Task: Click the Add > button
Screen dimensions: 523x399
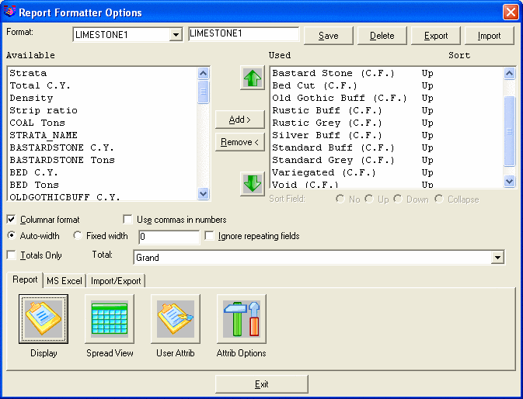Action: pyautogui.click(x=240, y=120)
